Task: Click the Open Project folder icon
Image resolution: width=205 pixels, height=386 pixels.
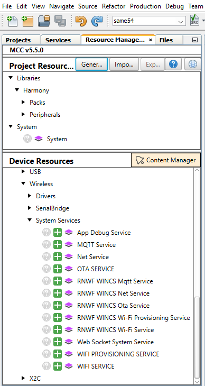Action: [44, 21]
